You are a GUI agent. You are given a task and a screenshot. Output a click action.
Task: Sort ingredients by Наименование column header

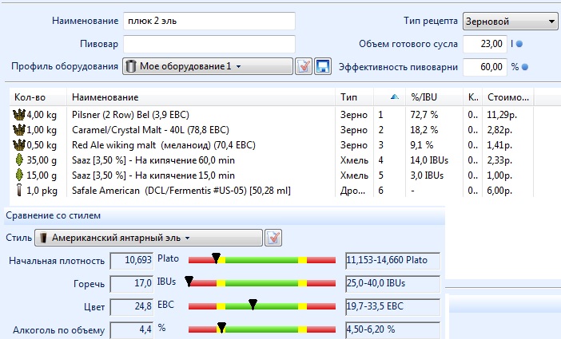pos(200,97)
